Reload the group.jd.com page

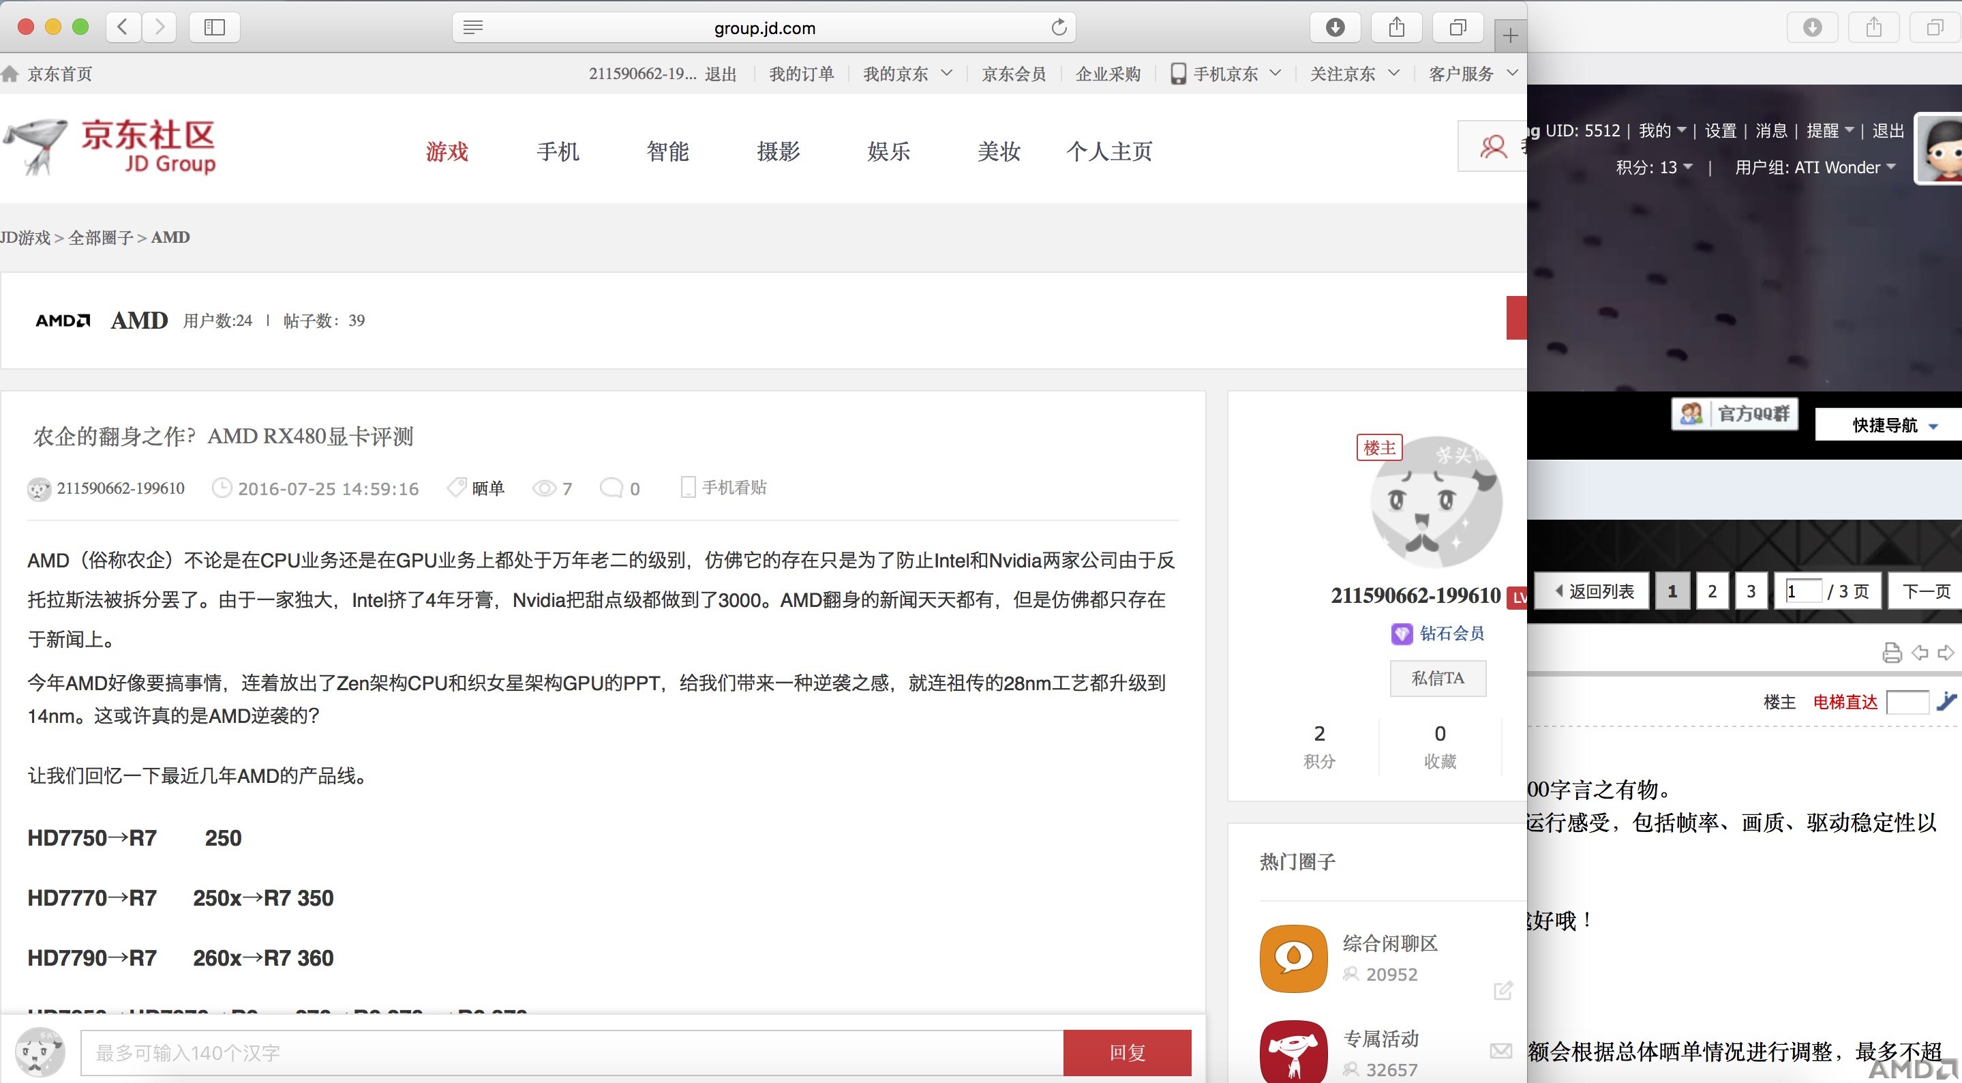point(1059,27)
